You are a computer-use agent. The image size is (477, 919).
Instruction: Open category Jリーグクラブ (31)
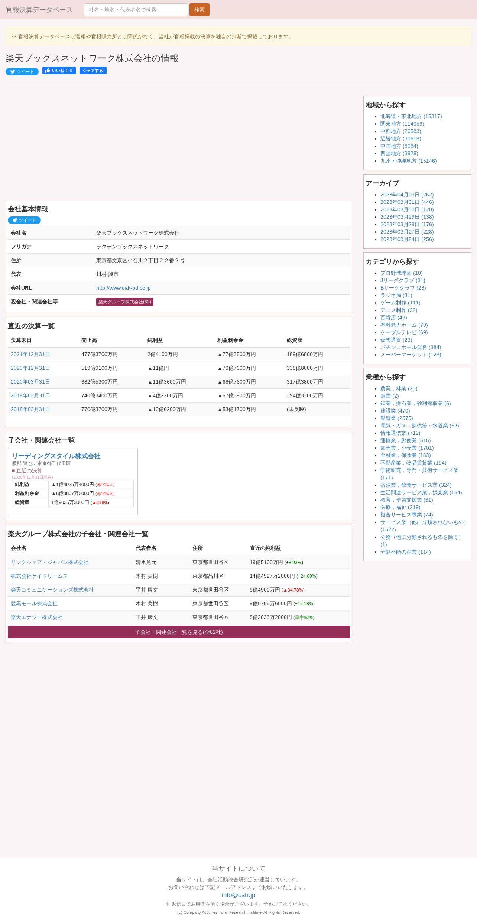click(x=403, y=280)
